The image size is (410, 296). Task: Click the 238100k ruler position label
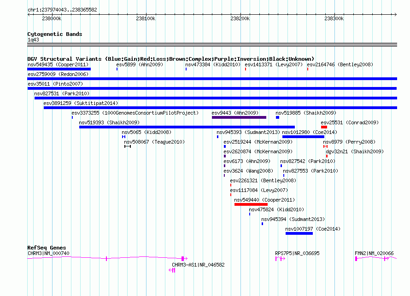pos(146,18)
